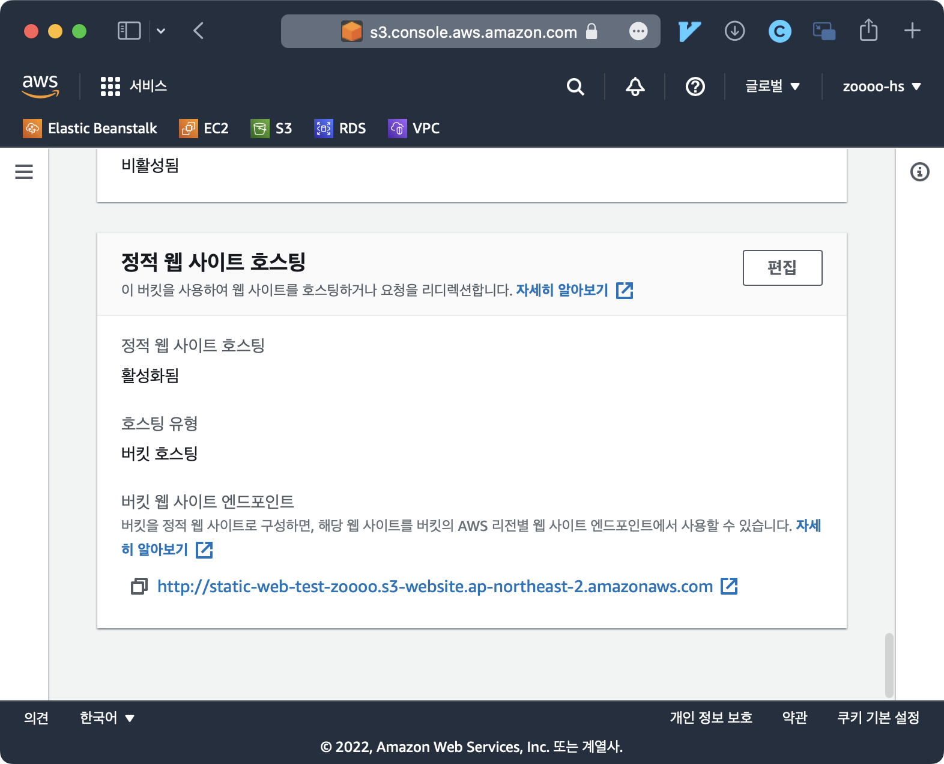Viewport: 944px width, 764px height.
Task: Click the site lock icon in address bar
Action: tap(592, 31)
